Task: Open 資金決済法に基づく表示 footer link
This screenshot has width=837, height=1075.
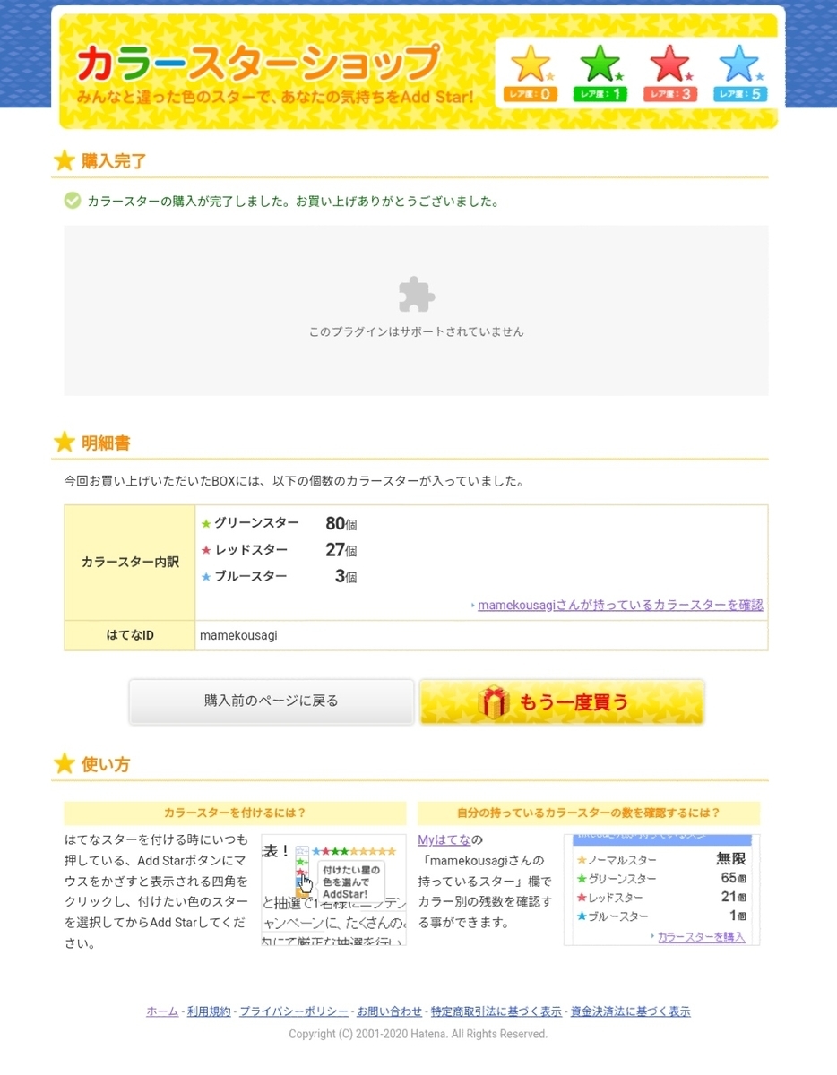Action: click(x=631, y=1010)
